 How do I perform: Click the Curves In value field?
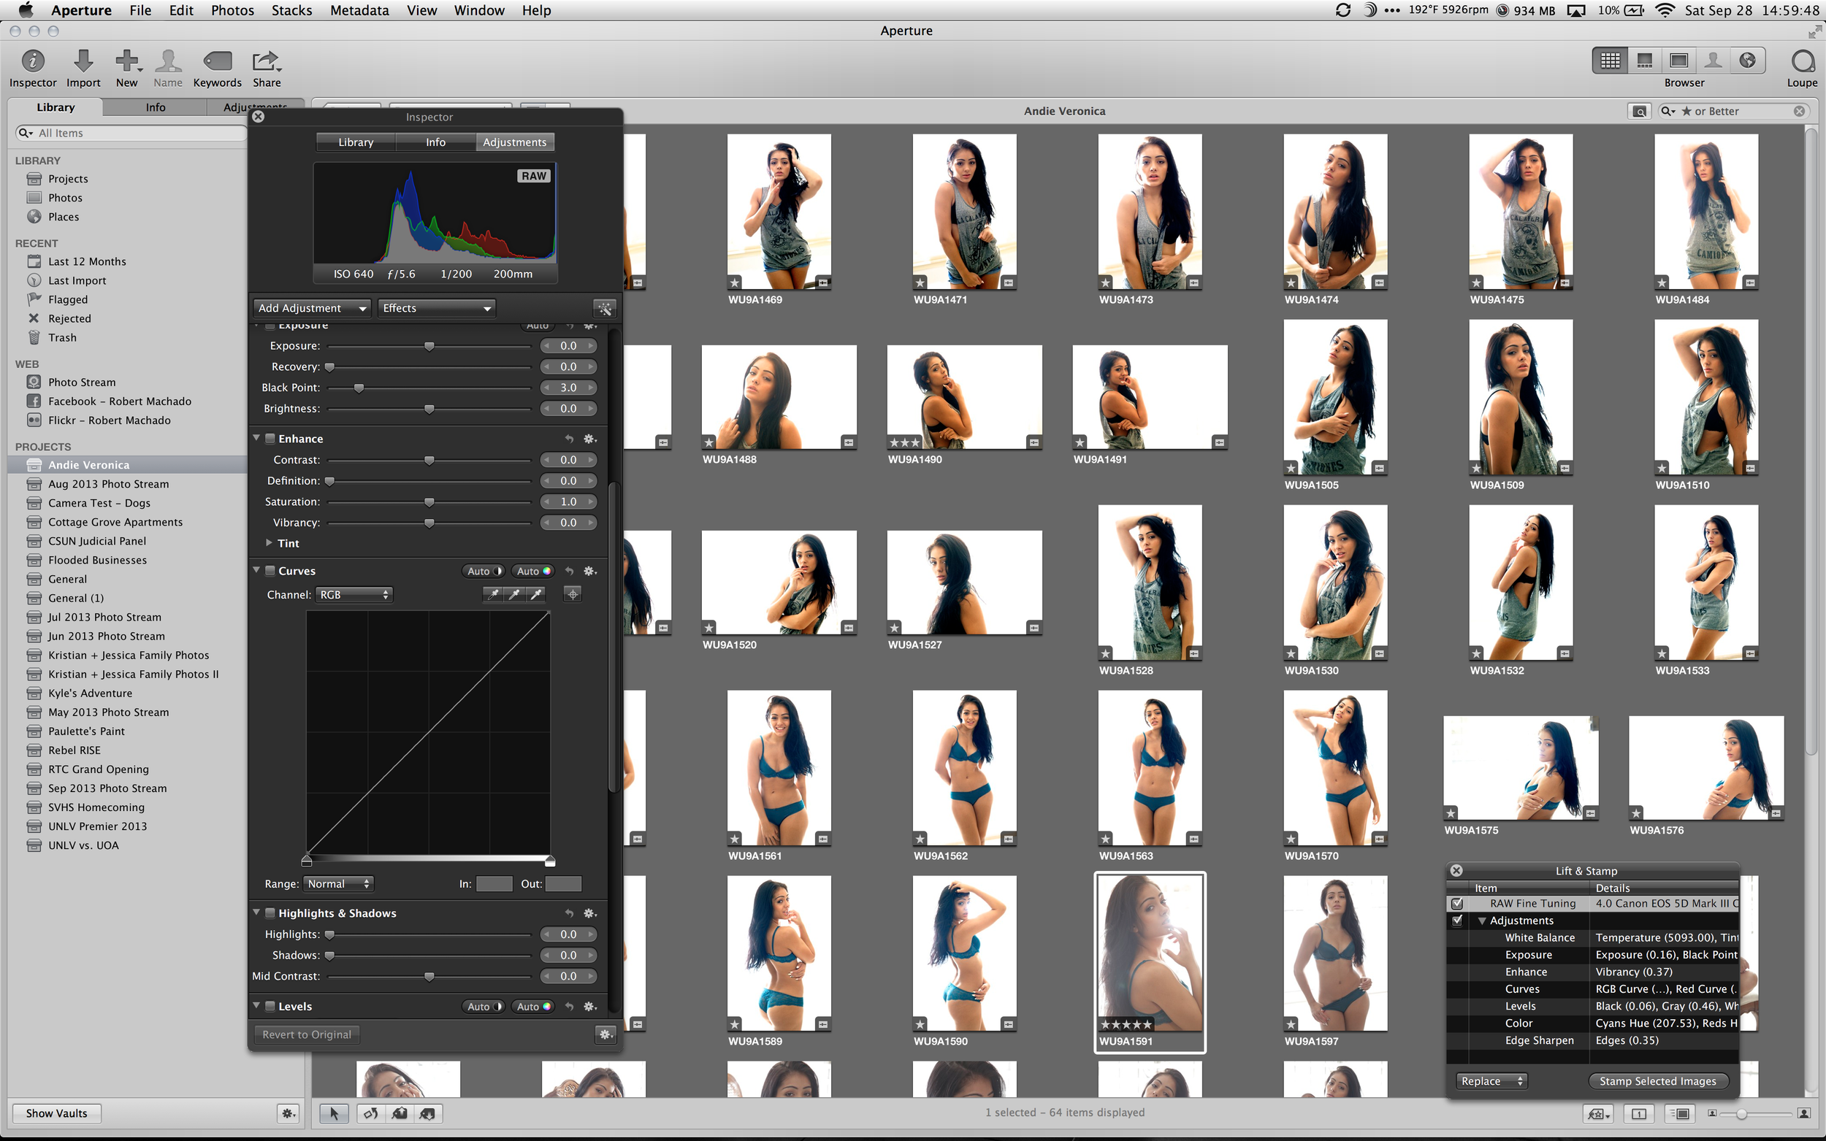click(494, 883)
